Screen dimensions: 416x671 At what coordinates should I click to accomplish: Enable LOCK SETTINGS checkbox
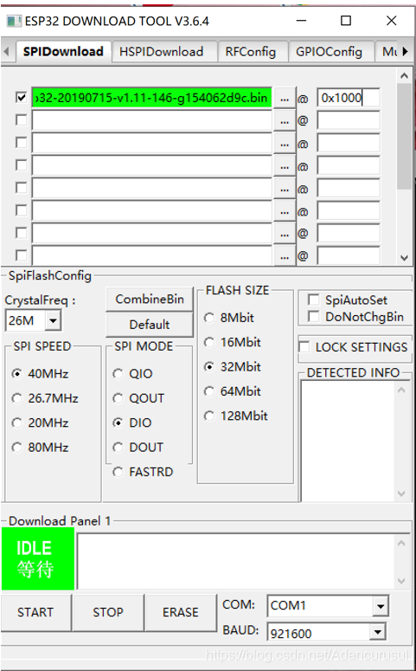point(304,346)
